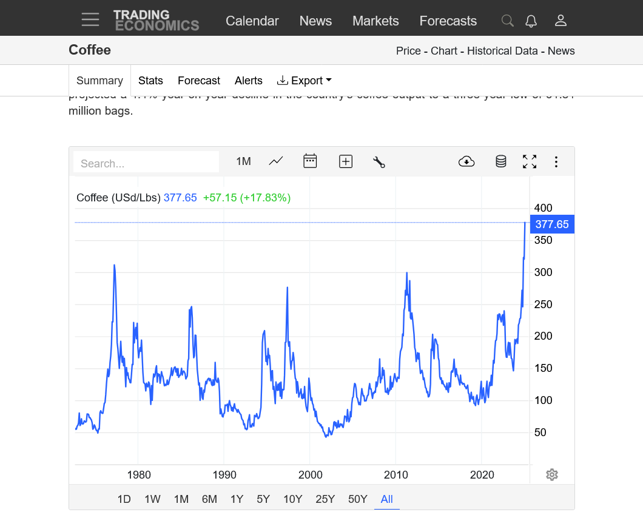Toggle fullscreen chart view
The width and height of the screenshot is (643, 515).
pos(530,161)
